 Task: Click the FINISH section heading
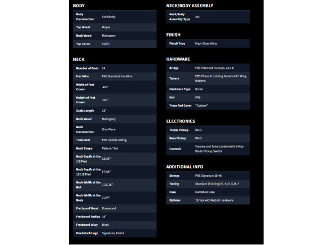tap(173, 35)
